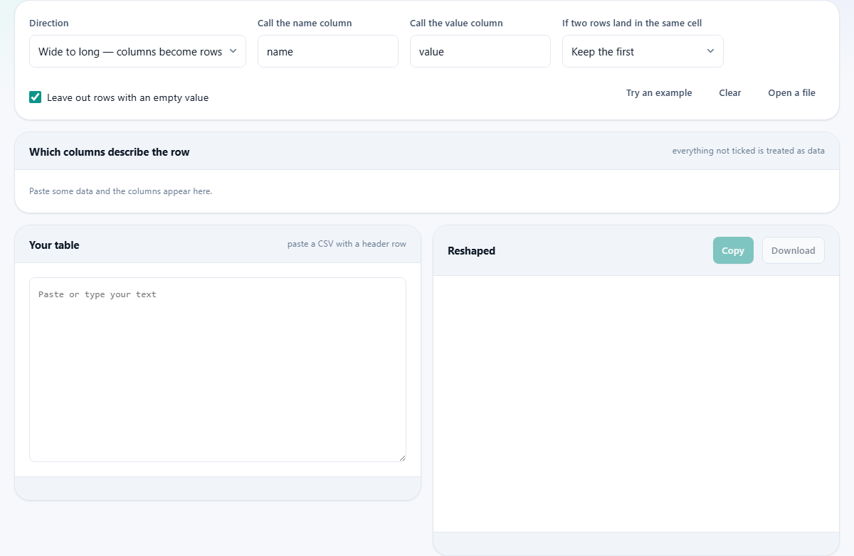The image size is (854, 556).
Task: Untick Leave out rows with an empty value
Action: [x=36, y=97]
